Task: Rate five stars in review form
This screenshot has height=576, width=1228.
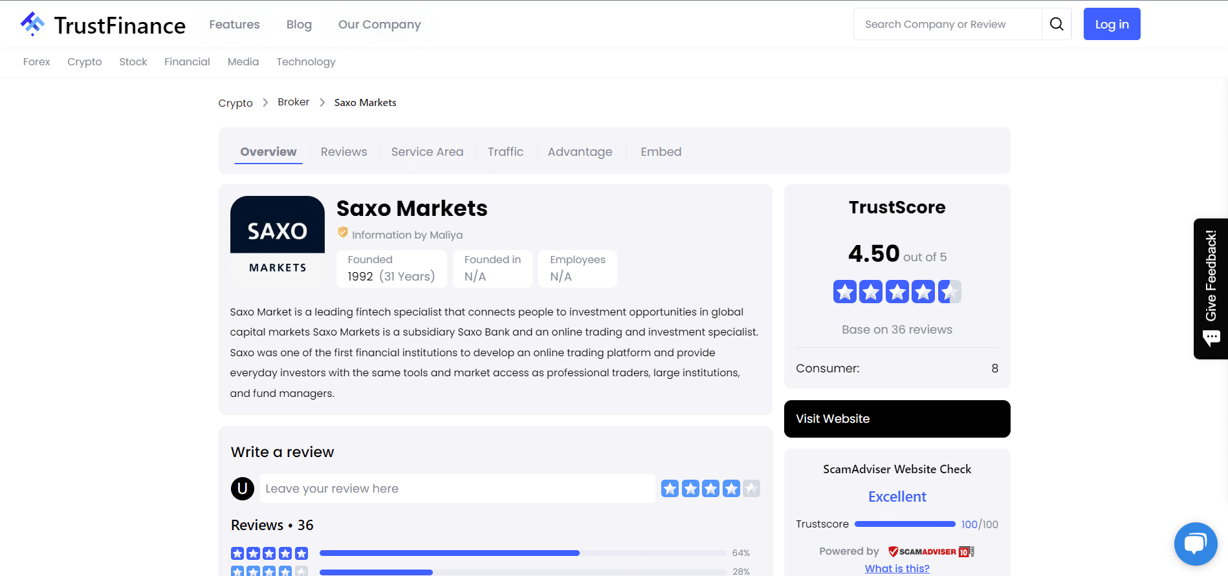Action: pos(751,489)
